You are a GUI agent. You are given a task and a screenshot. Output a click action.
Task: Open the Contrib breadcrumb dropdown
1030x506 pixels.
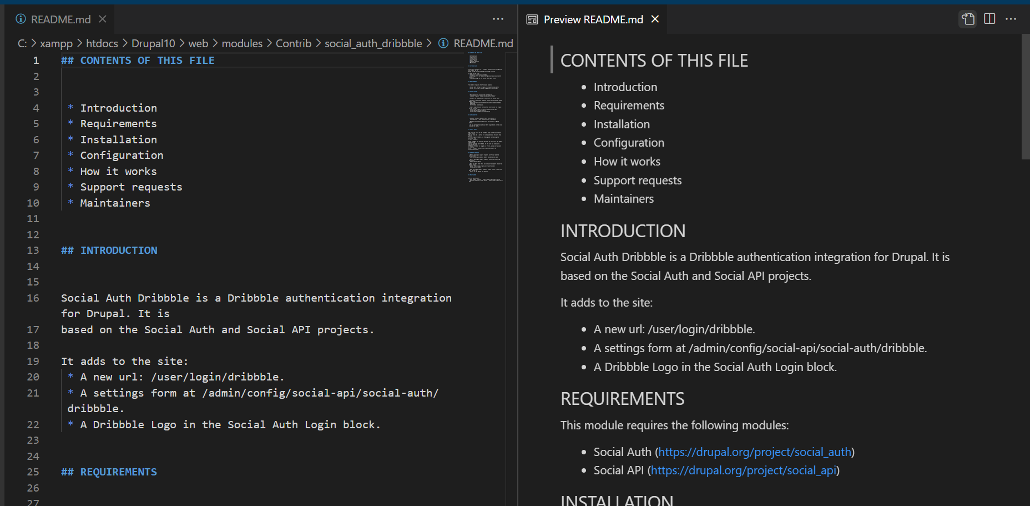pos(294,43)
